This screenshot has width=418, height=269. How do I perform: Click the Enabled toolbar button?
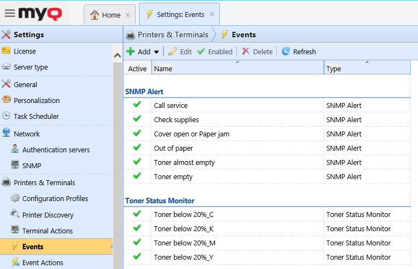214,51
